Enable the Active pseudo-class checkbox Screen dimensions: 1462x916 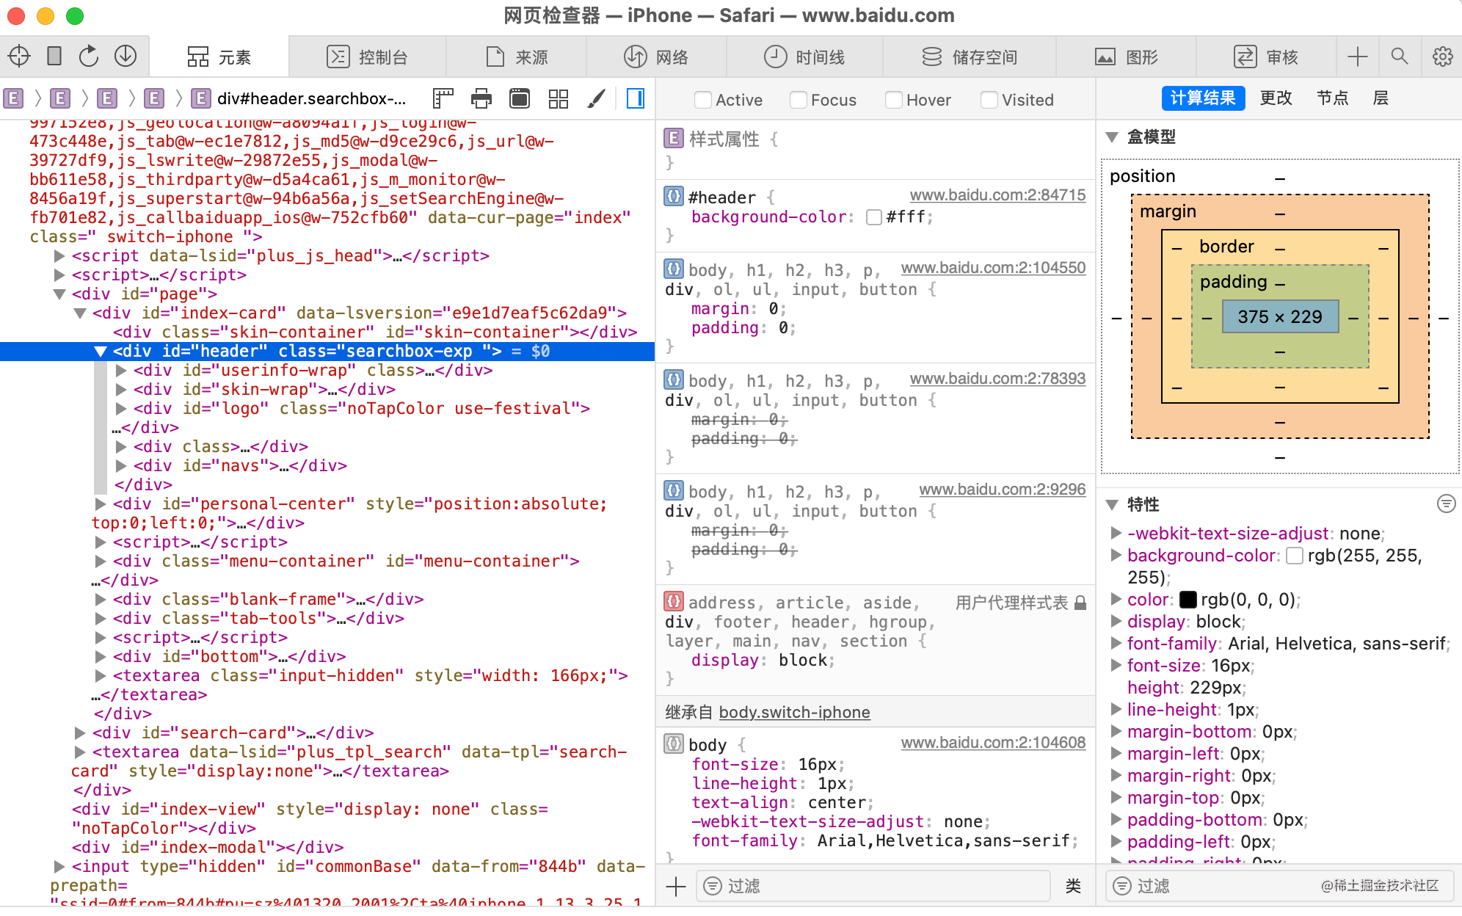[702, 100]
